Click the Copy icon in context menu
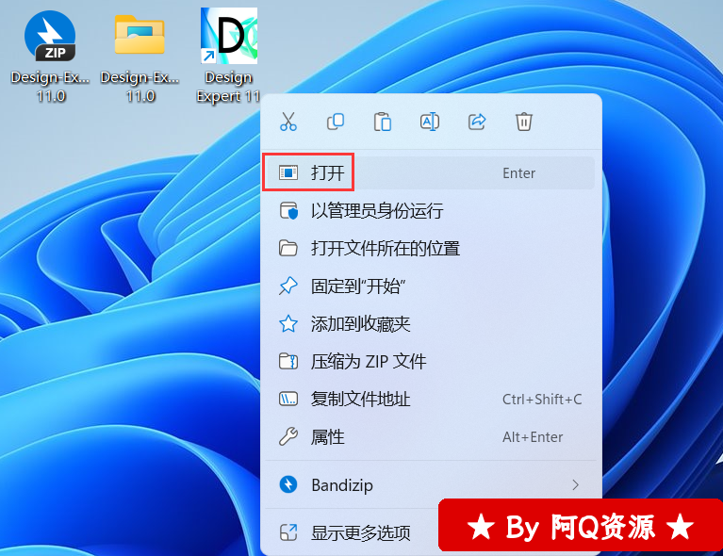723x556 pixels. [x=336, y=122]
